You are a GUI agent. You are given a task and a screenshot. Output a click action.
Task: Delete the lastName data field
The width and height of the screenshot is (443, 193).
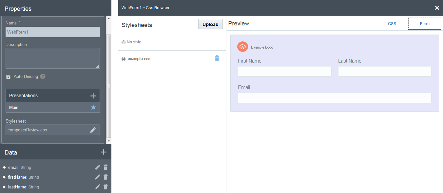[106, 187]
